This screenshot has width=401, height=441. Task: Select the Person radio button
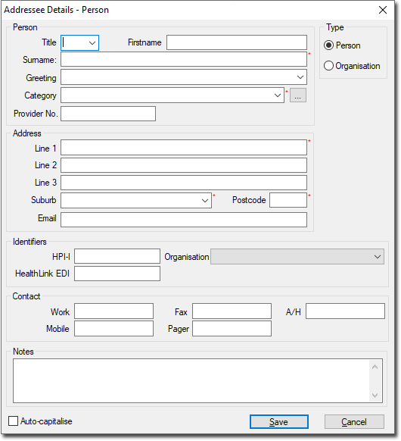[328, 45]
